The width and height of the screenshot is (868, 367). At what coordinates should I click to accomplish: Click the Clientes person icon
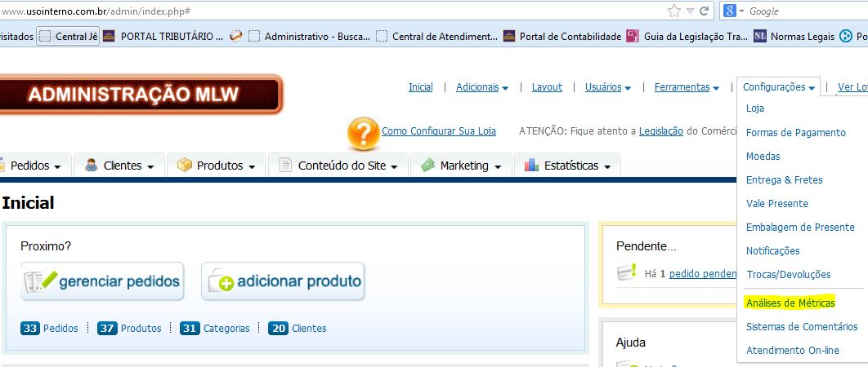(92, 166)
